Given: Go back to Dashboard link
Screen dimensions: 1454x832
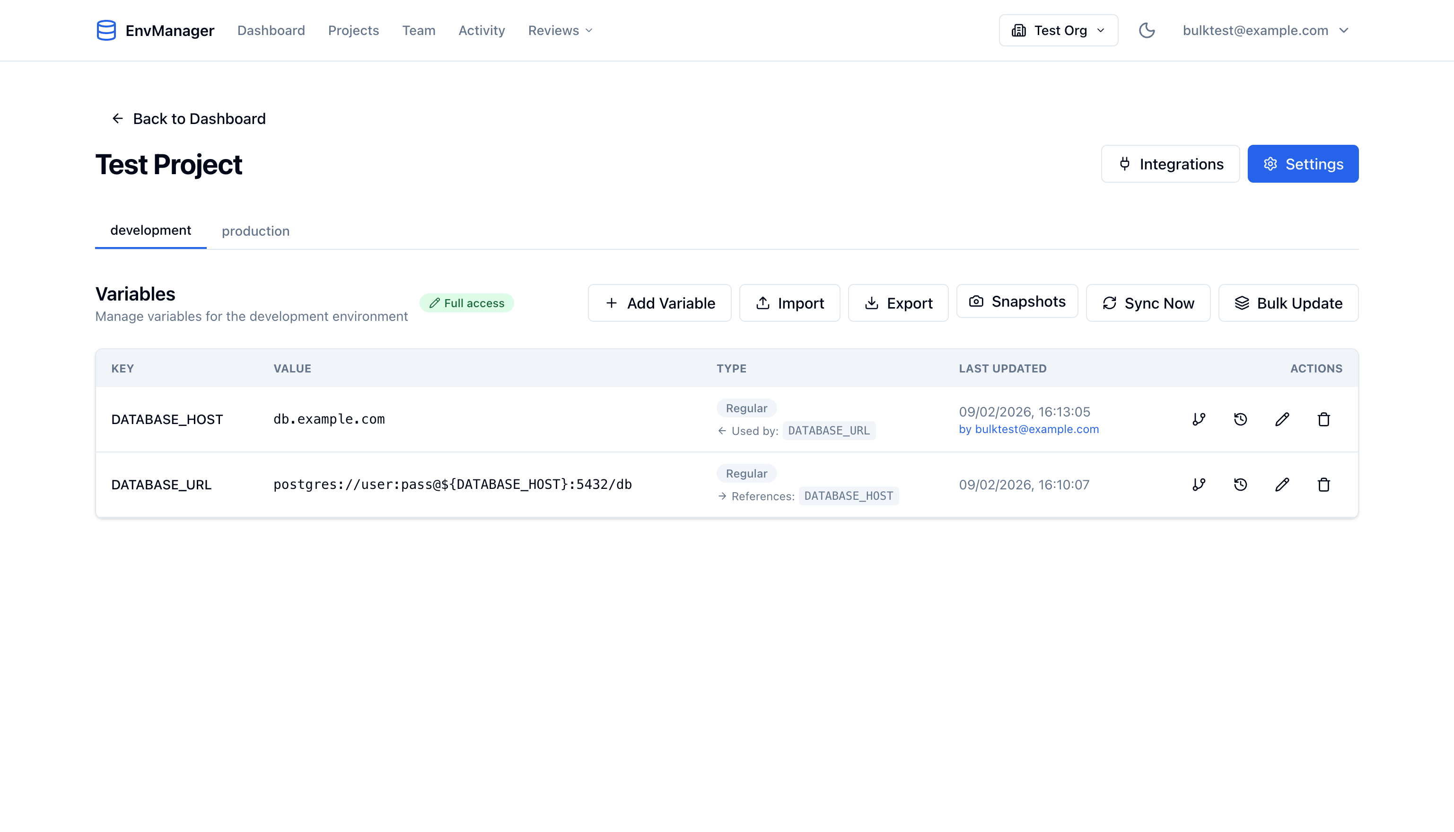Looking at the screenshot, I should click(188, 118).
